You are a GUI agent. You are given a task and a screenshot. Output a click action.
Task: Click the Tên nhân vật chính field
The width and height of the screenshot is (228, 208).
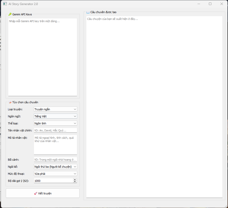[x=55, y=130]
